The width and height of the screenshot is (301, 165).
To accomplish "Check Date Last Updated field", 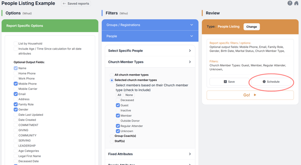I will pos(16,114).
